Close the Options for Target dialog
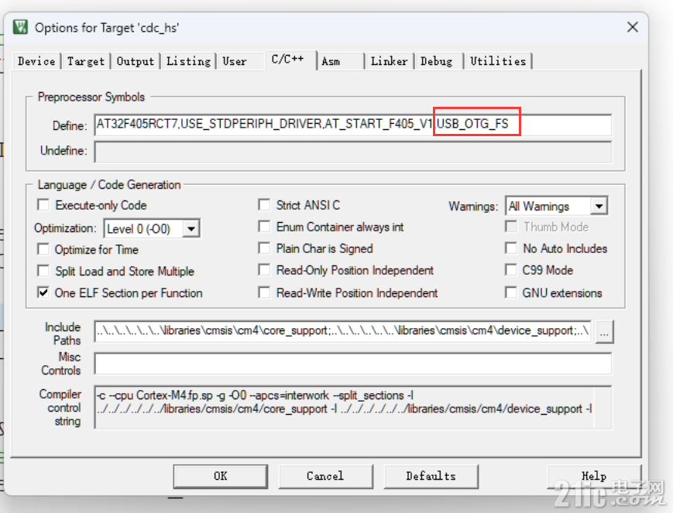673x513 pixels. click(632, 27)
